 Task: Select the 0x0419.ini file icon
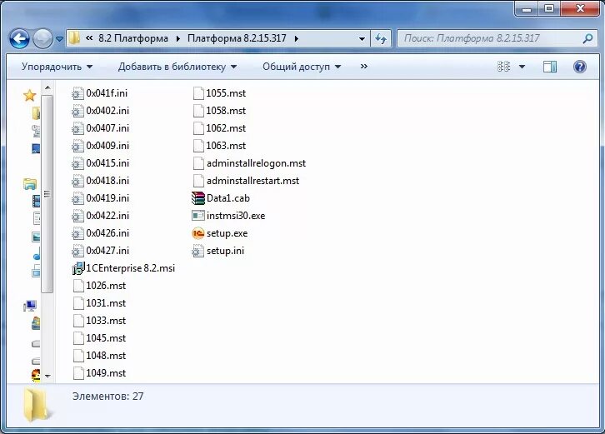pyautogui.click(x=78, y=198)
